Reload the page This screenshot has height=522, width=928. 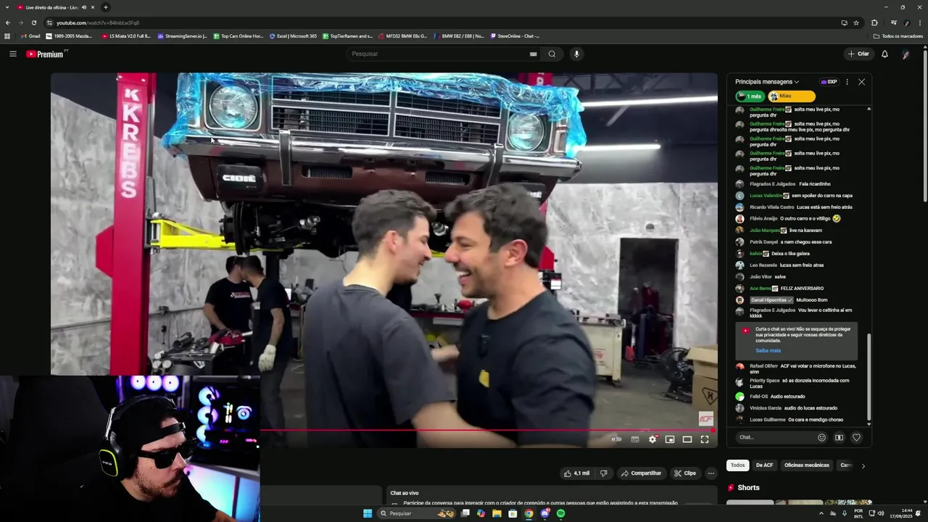pos(33,22)
